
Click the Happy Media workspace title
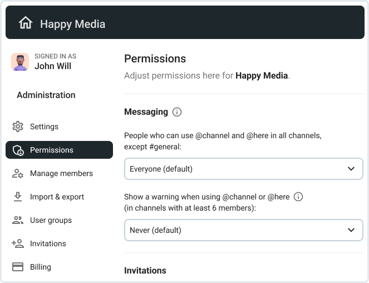coord(72,24)
